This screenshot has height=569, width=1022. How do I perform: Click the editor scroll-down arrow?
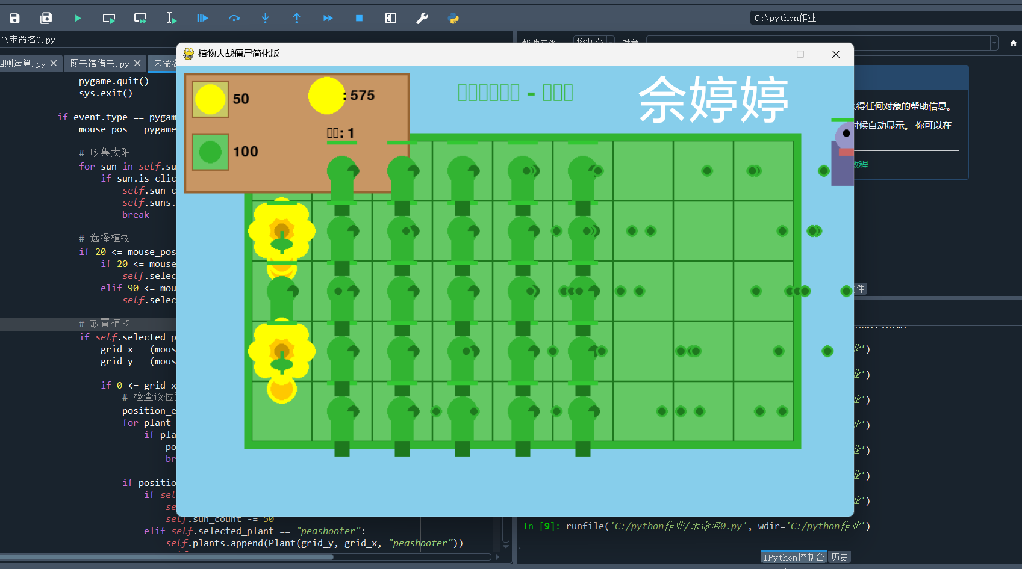pos(506,546)
